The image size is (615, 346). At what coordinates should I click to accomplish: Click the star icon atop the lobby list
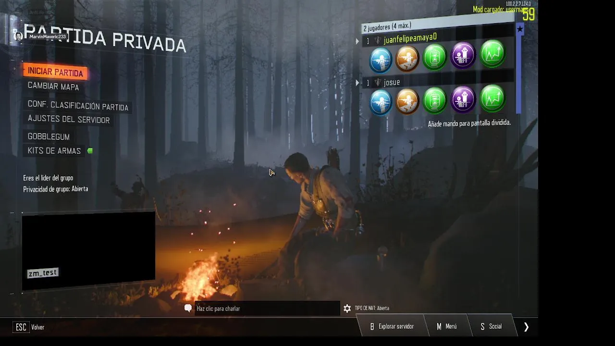click(520, 29)
